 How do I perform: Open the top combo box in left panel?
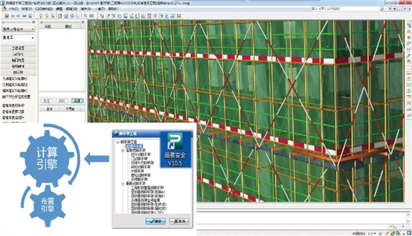[18, 29]
